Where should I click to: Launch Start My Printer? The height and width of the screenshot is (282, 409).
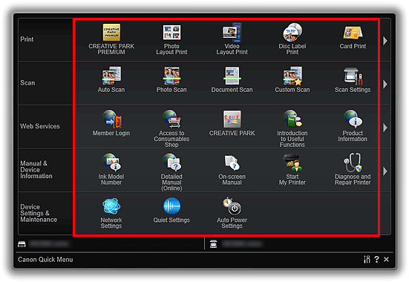(x=292, y=169)
